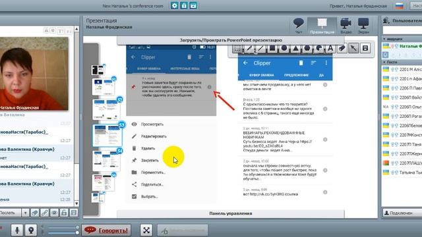Select the text 'A' tool
The width and height of the screenshot is (422, 237).
330,48
